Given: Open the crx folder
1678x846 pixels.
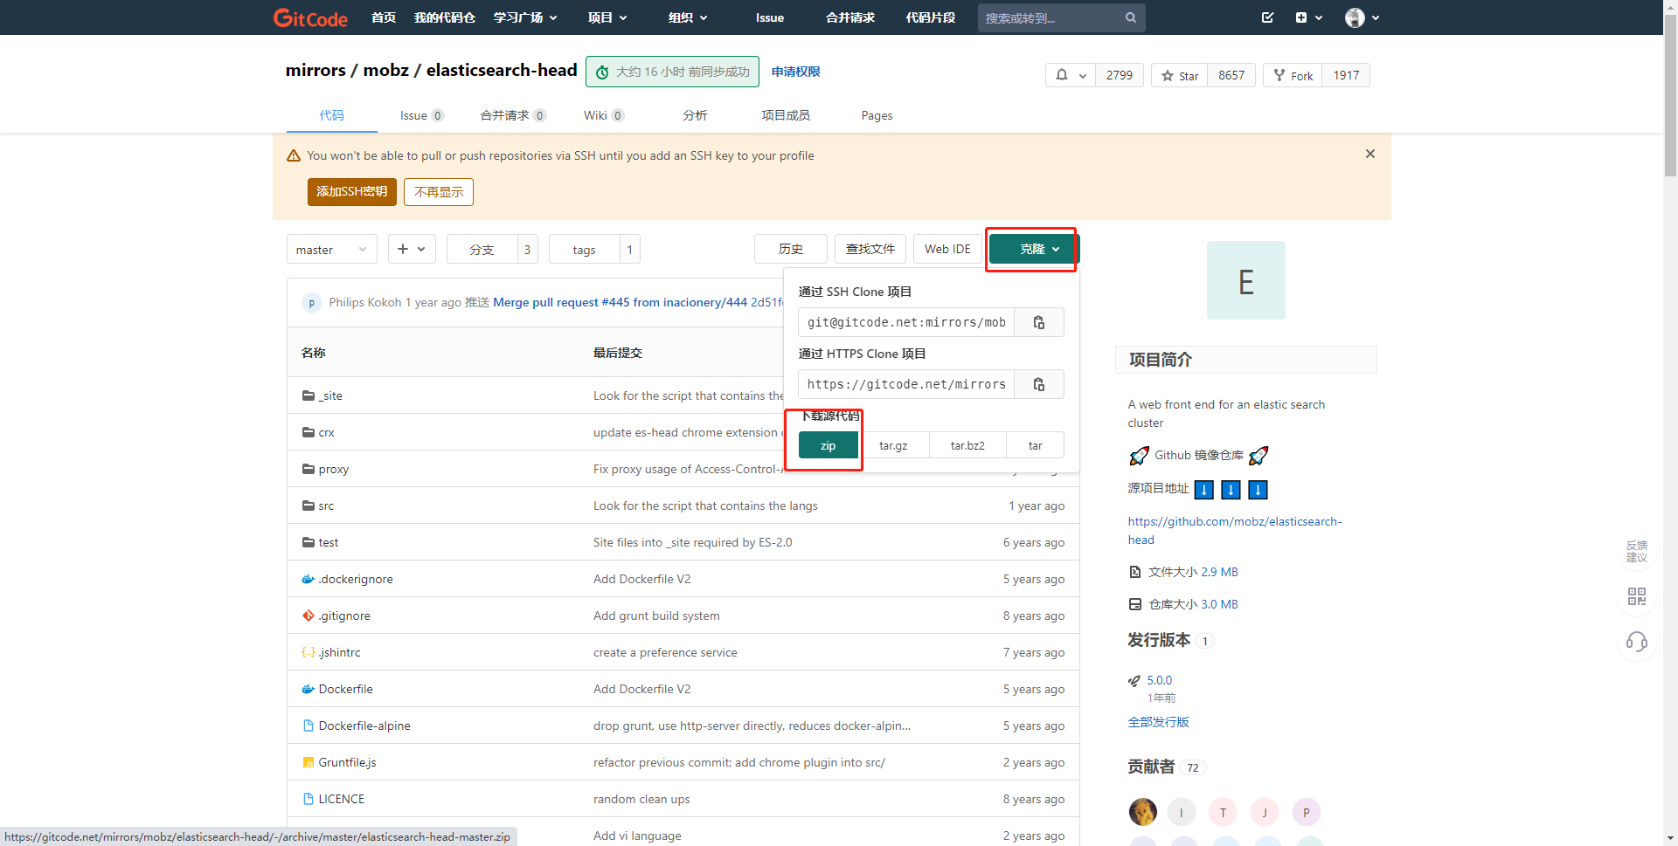Looking at the screenshot, I should point(326,432).
